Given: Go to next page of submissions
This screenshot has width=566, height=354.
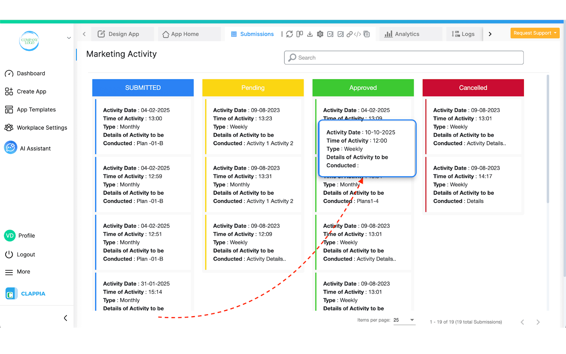Looking at the screenshot, I should tap(538, 322).
